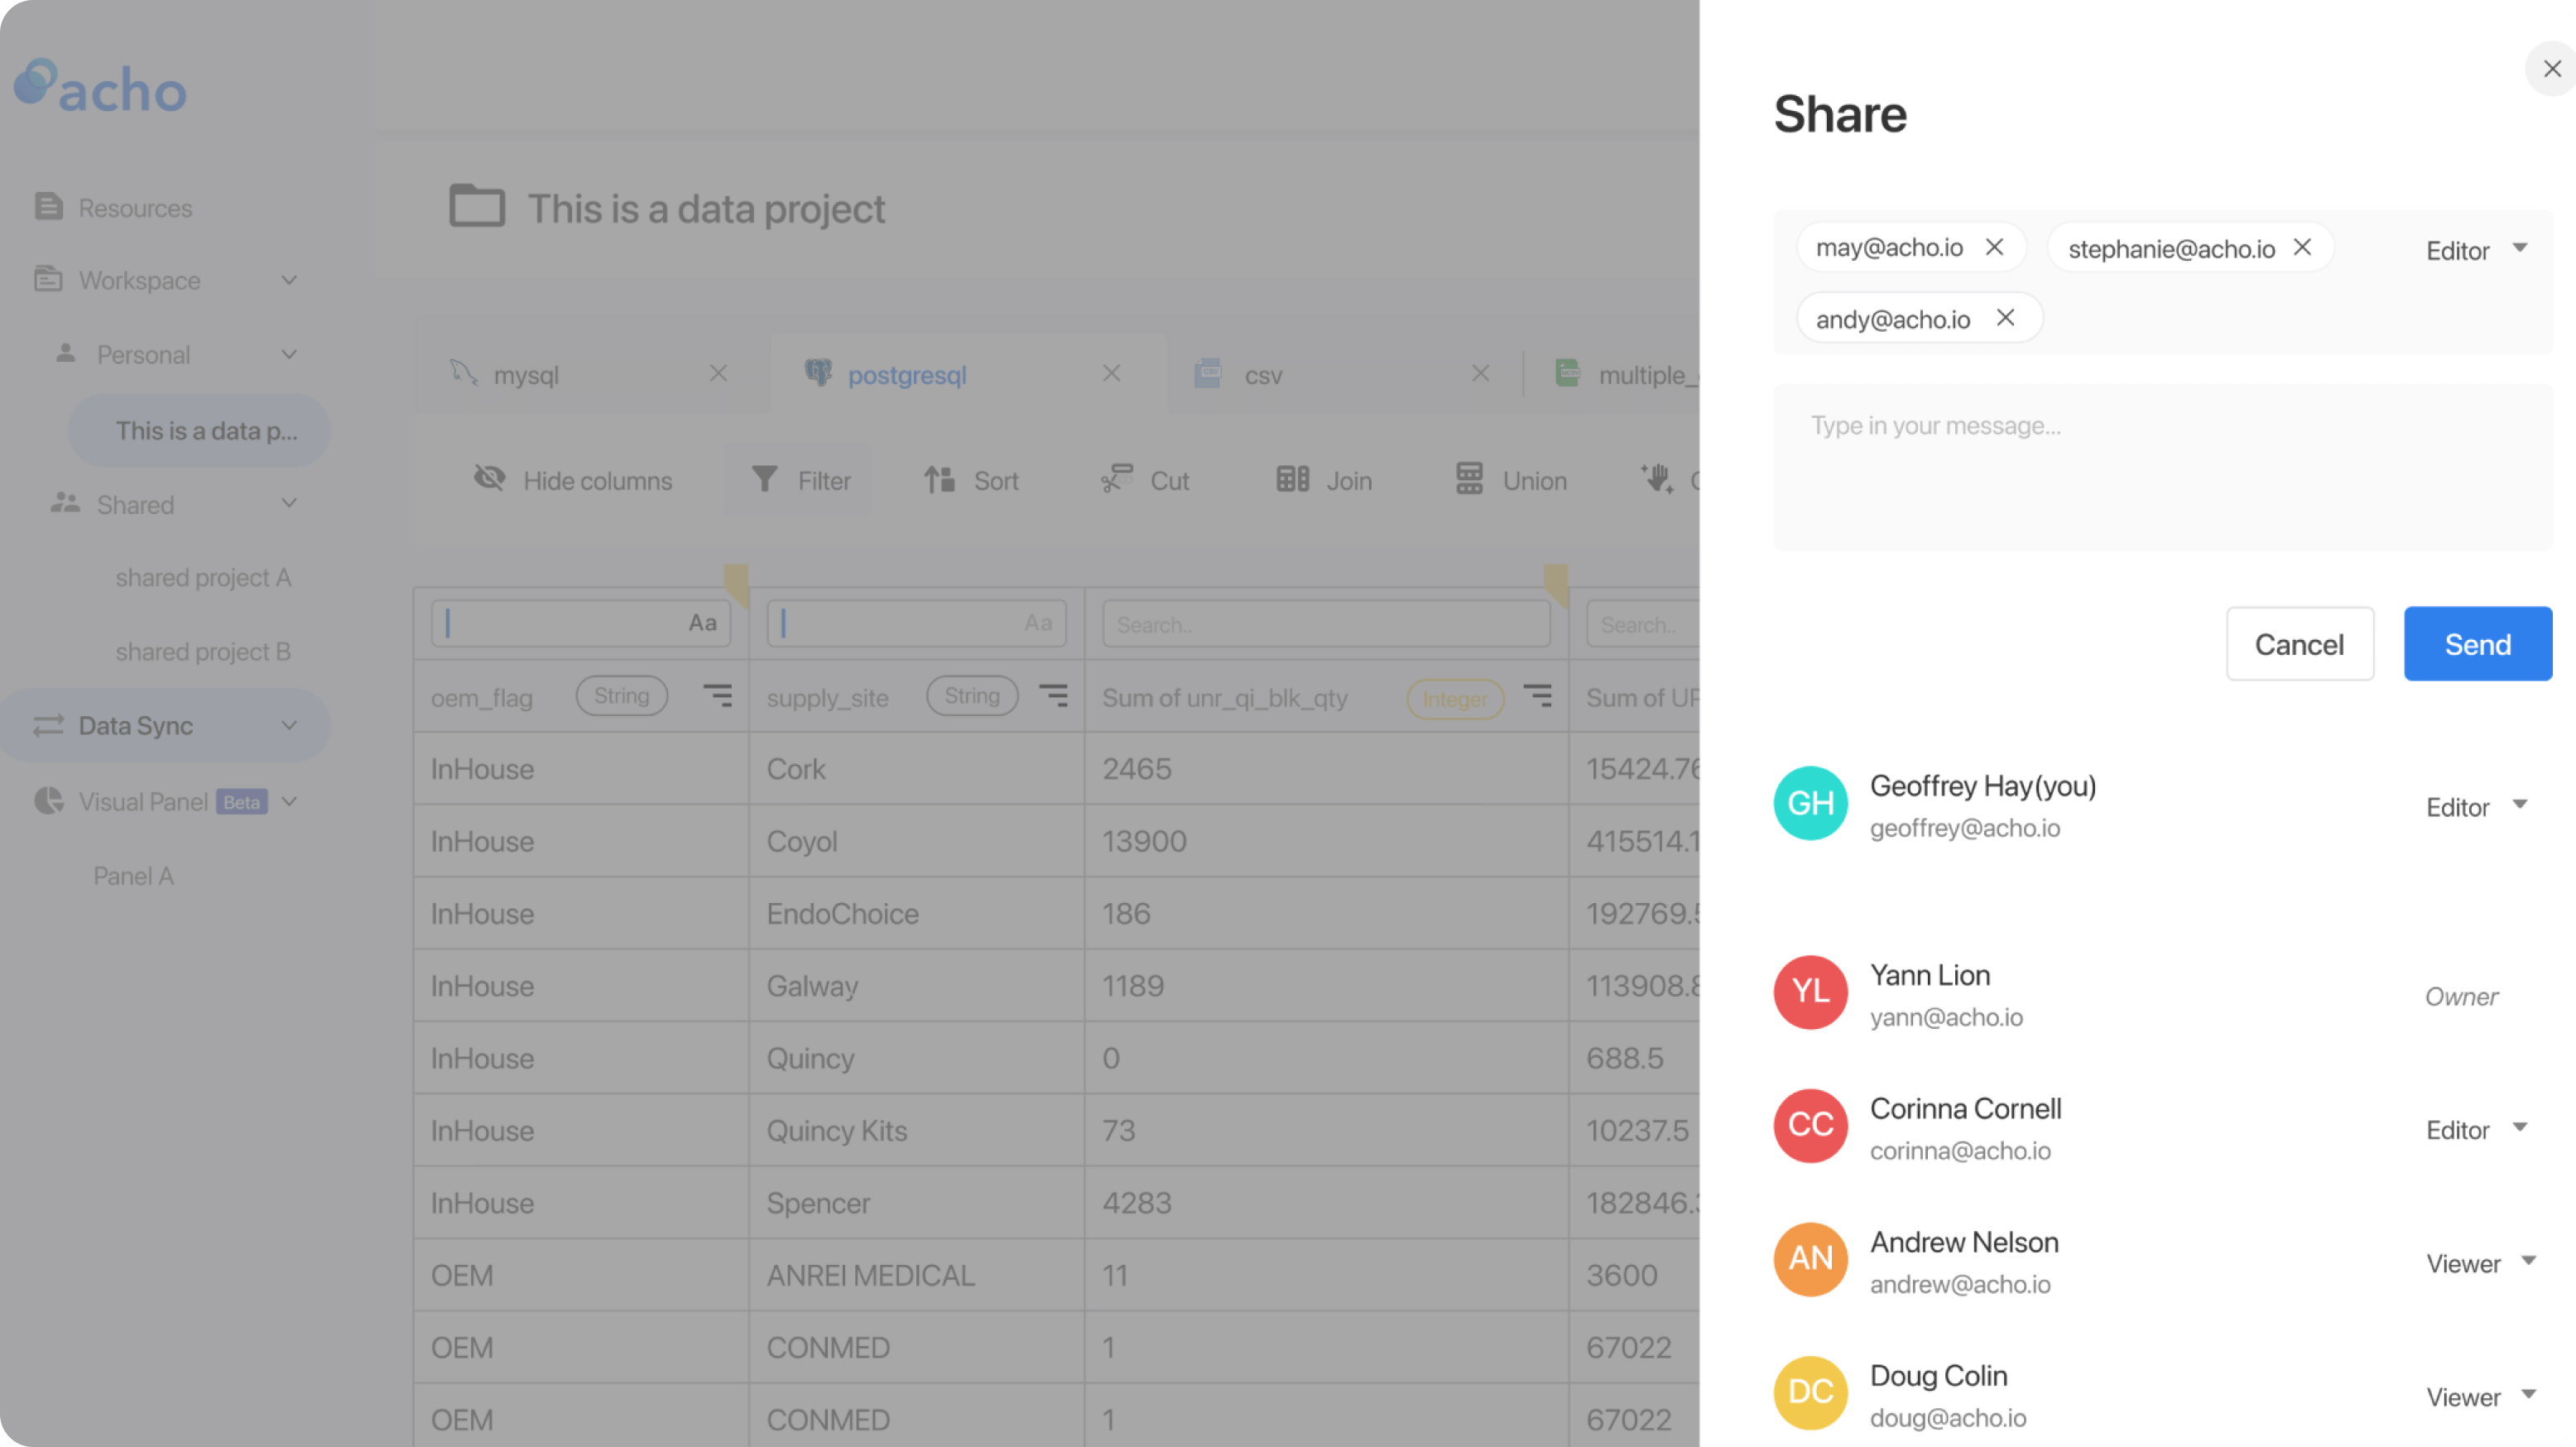Close the Share panel
This screenshot has width=2576, height=1447.
click(2551, 69)
